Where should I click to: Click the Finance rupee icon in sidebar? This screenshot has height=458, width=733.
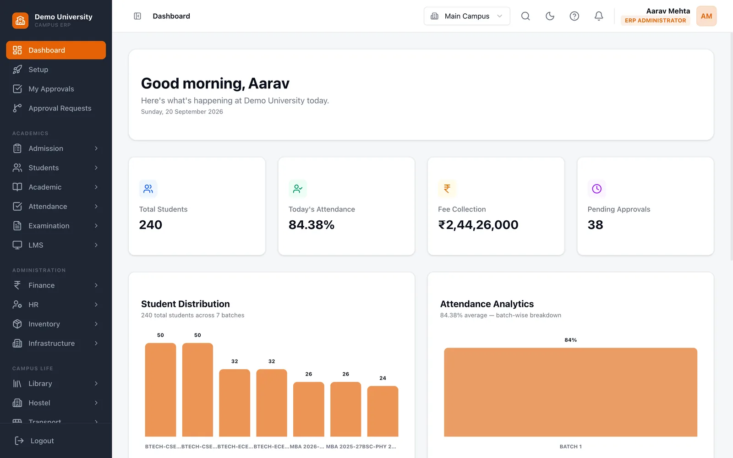coord(17,285)
